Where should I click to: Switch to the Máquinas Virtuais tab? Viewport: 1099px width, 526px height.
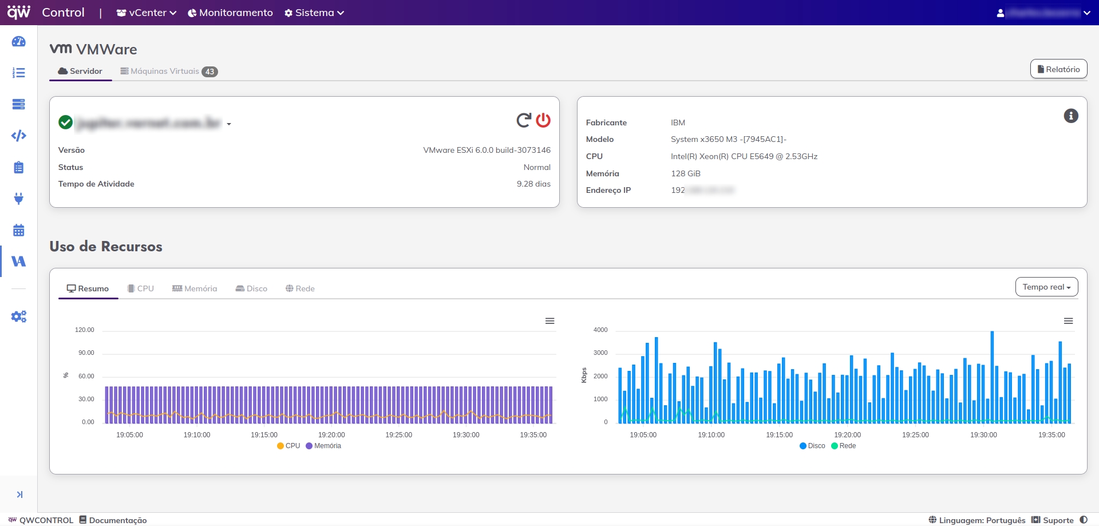169,71
